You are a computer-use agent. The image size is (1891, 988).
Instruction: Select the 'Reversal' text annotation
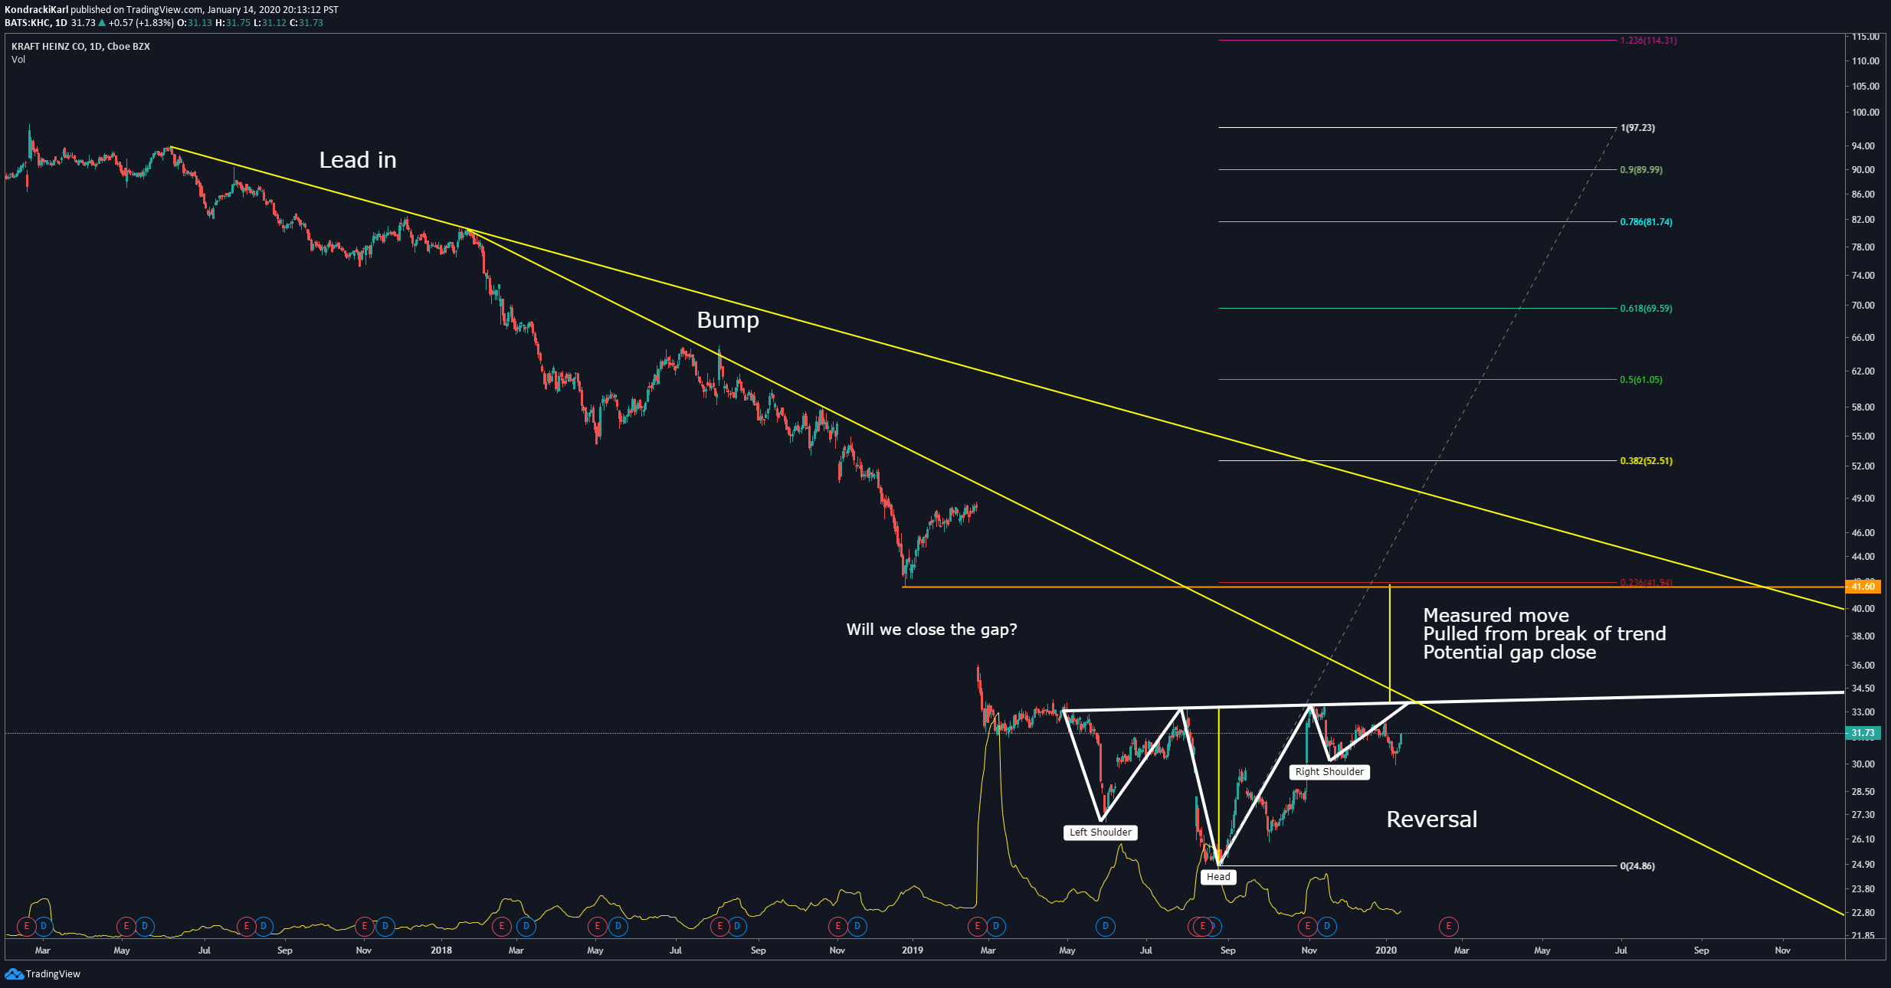[x=1432, y=820]
